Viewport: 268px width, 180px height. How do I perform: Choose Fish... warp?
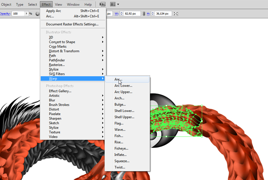[x=127, y=136]
